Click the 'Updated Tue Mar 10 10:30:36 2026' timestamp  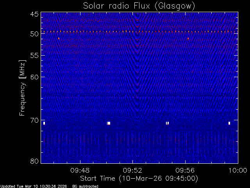[34, 186]
